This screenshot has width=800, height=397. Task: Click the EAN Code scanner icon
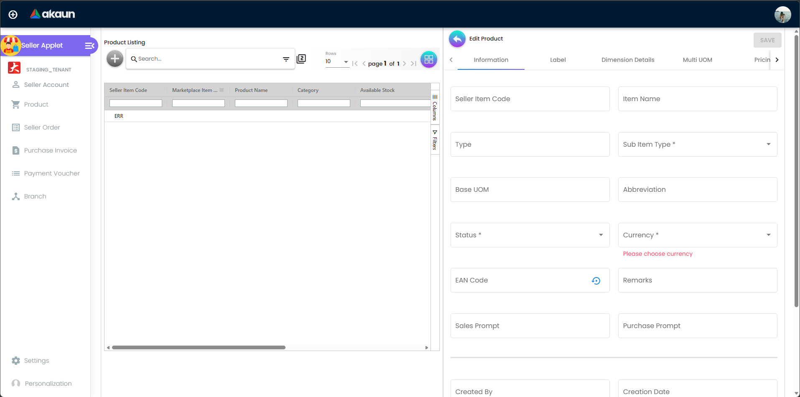pyautogui.click(x=596, y=280)
